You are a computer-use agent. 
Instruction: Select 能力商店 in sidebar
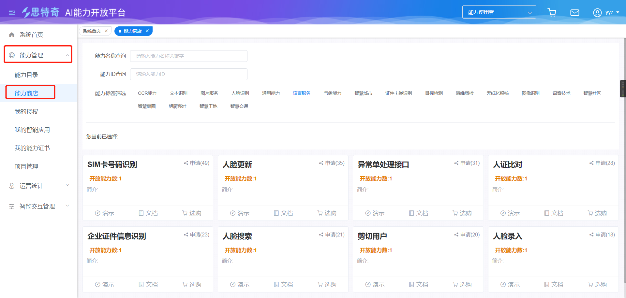pyautogui.click(x=26, y=93)
